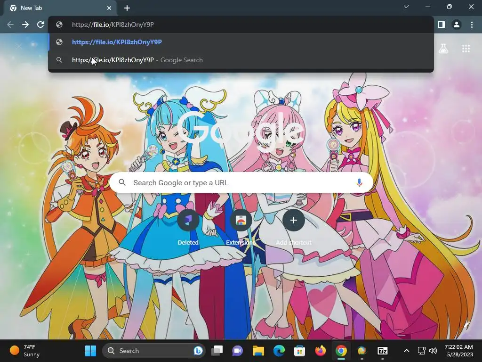The height and width of the screenshot is (362, 482).
Task: Launch the Teams Chat taskbar icon
Action: tap(237, 351)
